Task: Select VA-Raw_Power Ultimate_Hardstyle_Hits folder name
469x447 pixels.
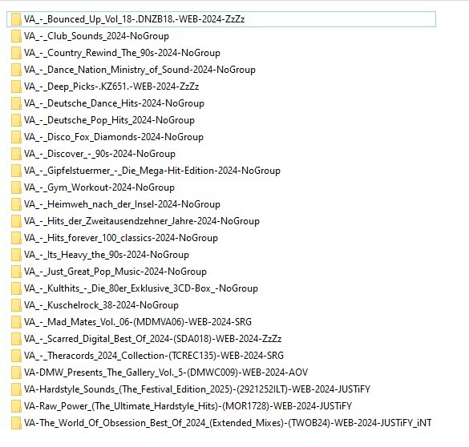Action: coord(188,406)
